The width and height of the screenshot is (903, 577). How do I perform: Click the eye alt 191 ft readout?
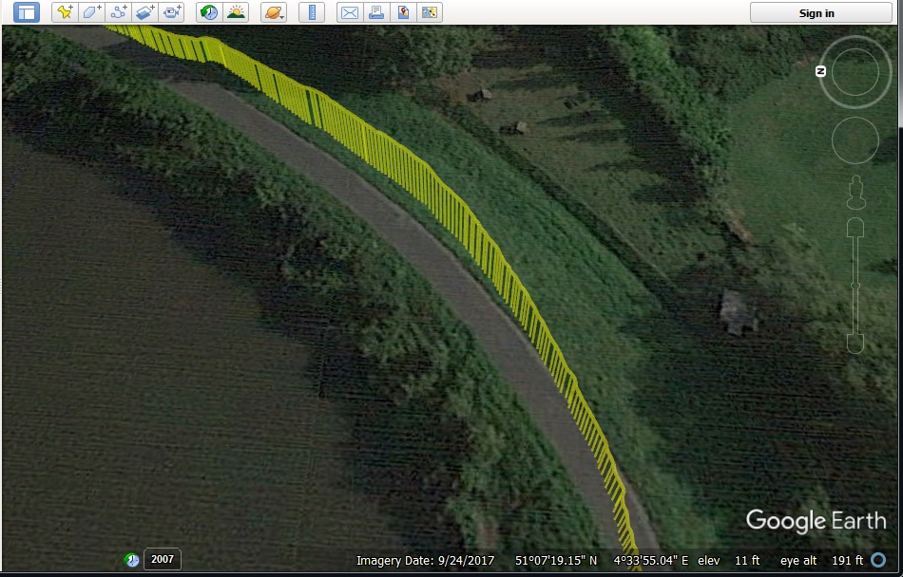[x=822, y=560]
